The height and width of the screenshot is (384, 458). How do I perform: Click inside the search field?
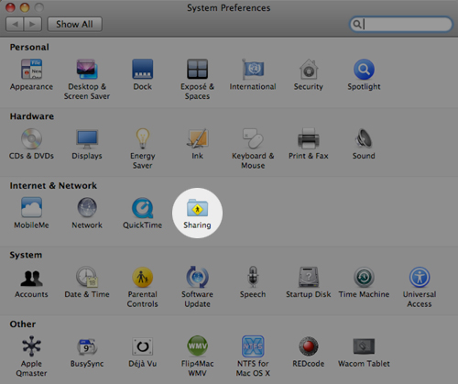[x=400, y=24]
